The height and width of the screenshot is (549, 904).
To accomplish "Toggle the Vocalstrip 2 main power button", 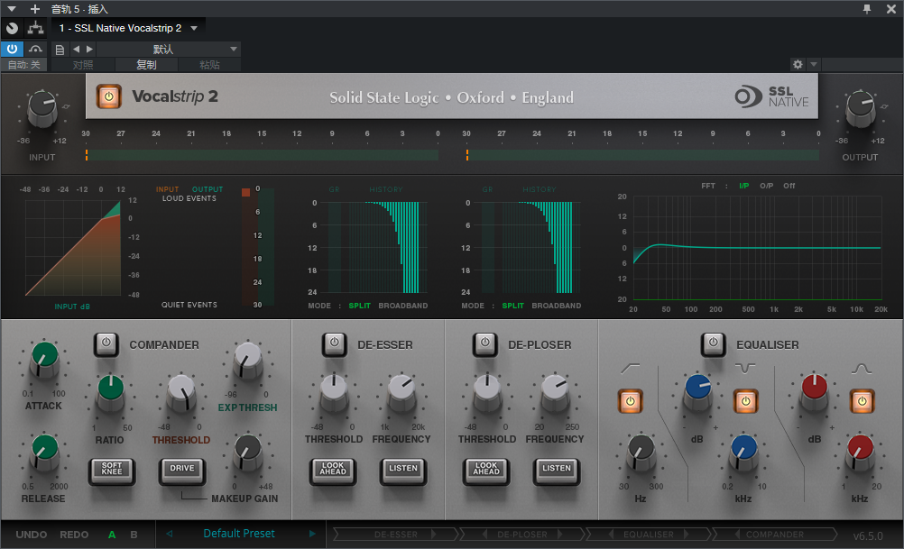I will point(108,96).
